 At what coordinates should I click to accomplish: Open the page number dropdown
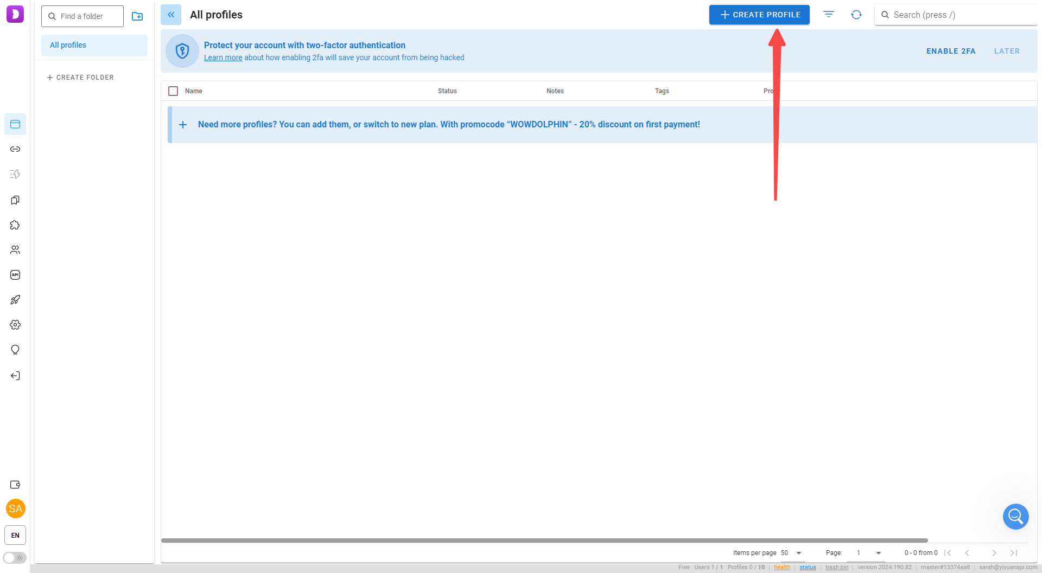[x=867, y=553]
